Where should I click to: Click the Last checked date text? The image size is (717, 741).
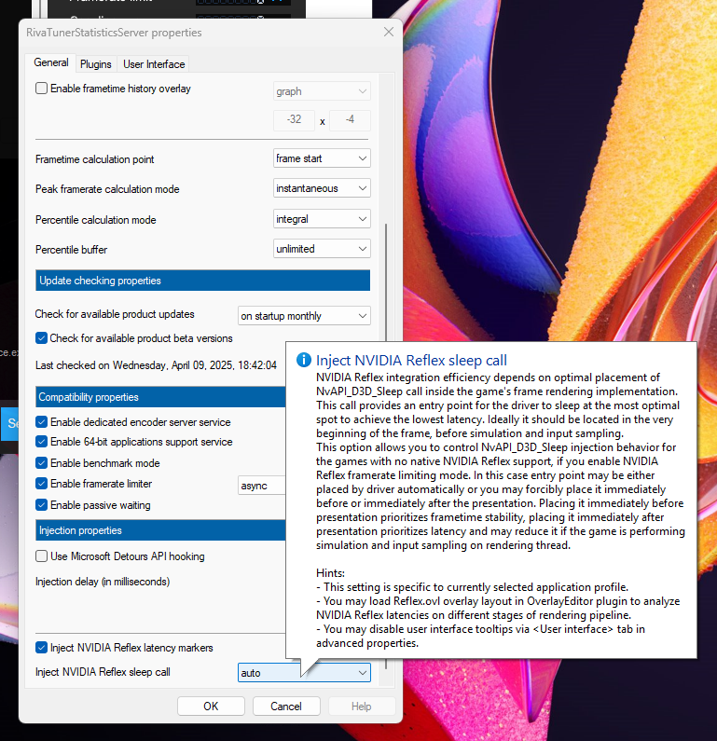point(156,365)
